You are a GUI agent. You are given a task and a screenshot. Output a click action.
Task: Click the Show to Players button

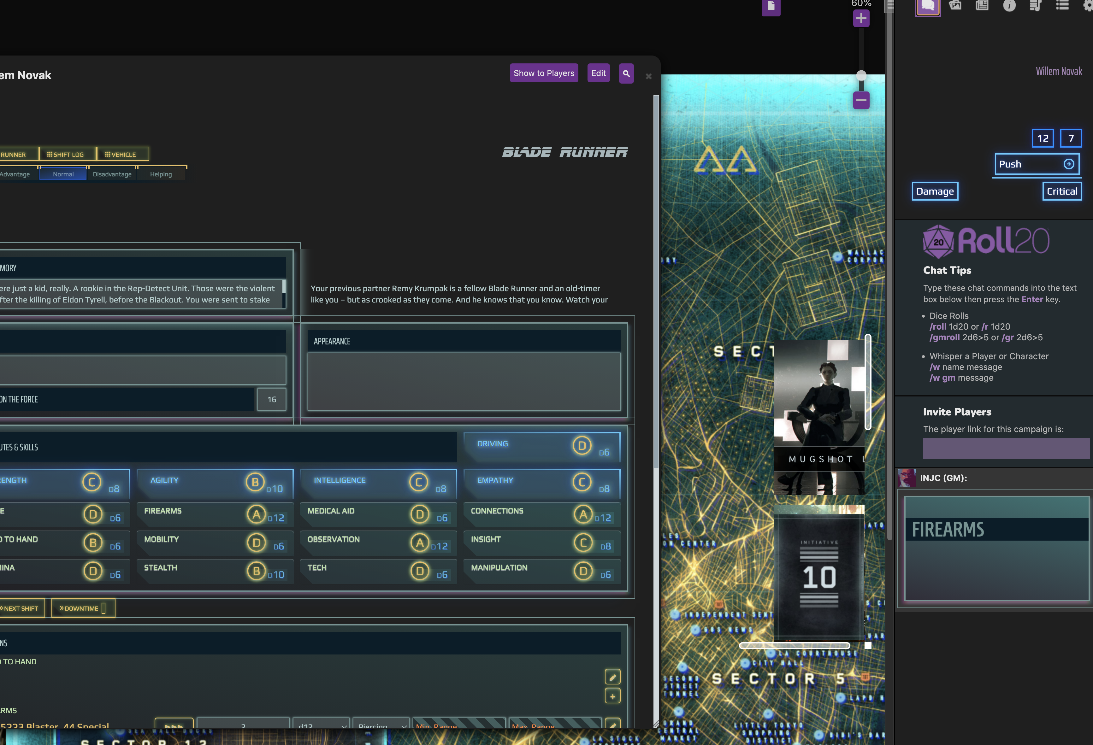(544, 73)
